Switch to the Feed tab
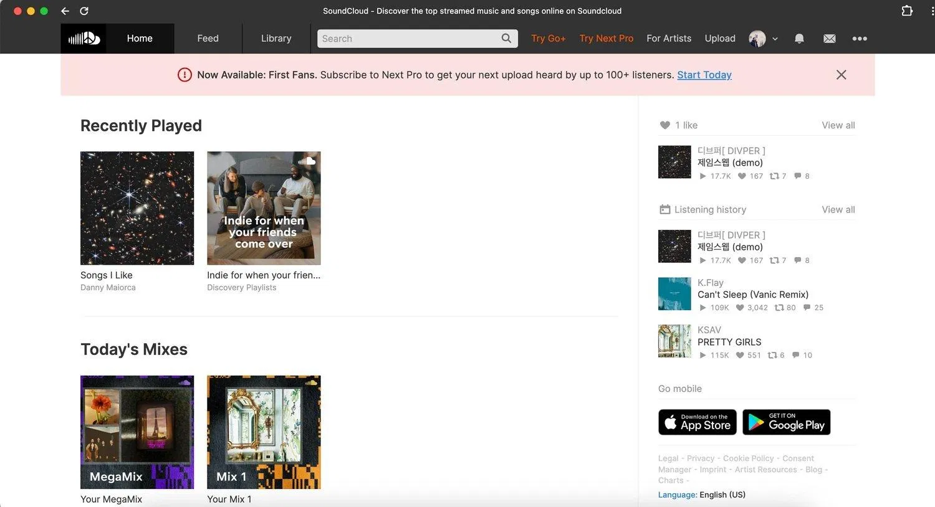The image size is (935, 507). click(x=208, y=38)
